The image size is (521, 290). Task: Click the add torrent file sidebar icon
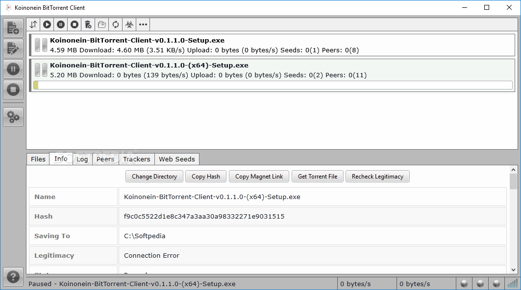click(x=13, y=28)
